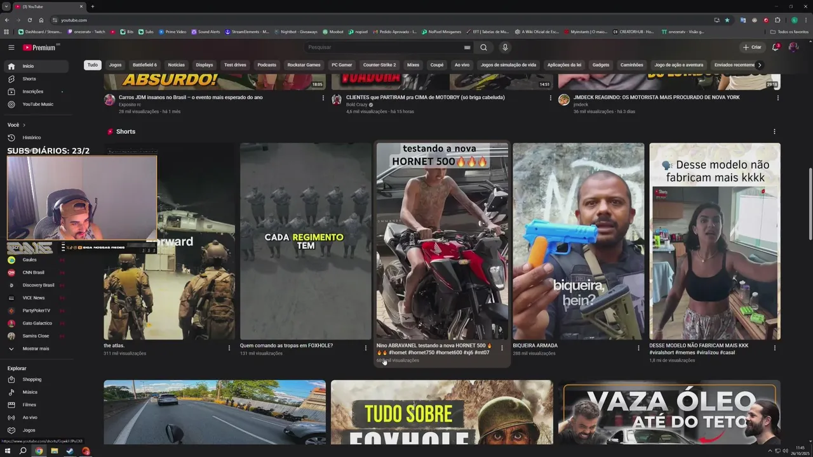Open options for BIQUEIRA ARMADA short

(x=638, y=348)
